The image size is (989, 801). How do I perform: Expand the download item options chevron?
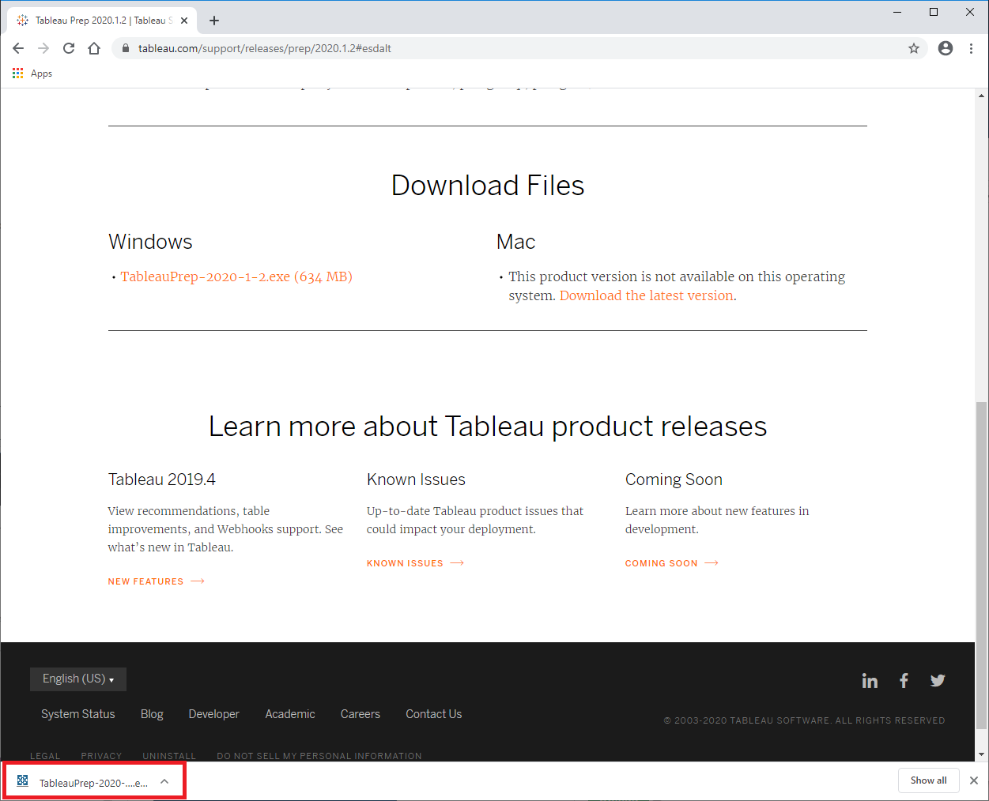(x=164, y=781)
